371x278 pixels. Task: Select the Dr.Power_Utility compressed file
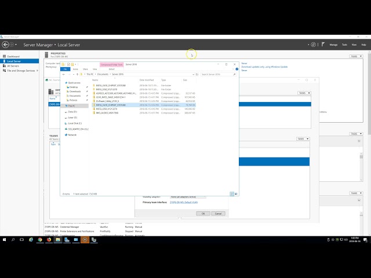[144, 101]
